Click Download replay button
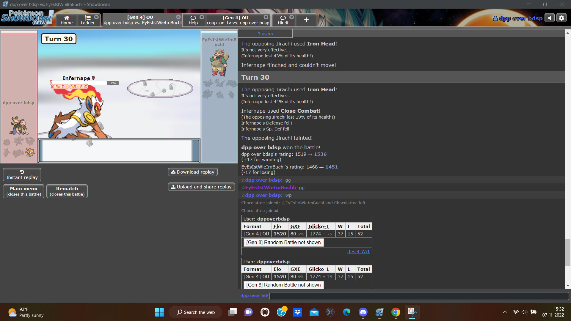Screen dimensions: 571x321 193,172
